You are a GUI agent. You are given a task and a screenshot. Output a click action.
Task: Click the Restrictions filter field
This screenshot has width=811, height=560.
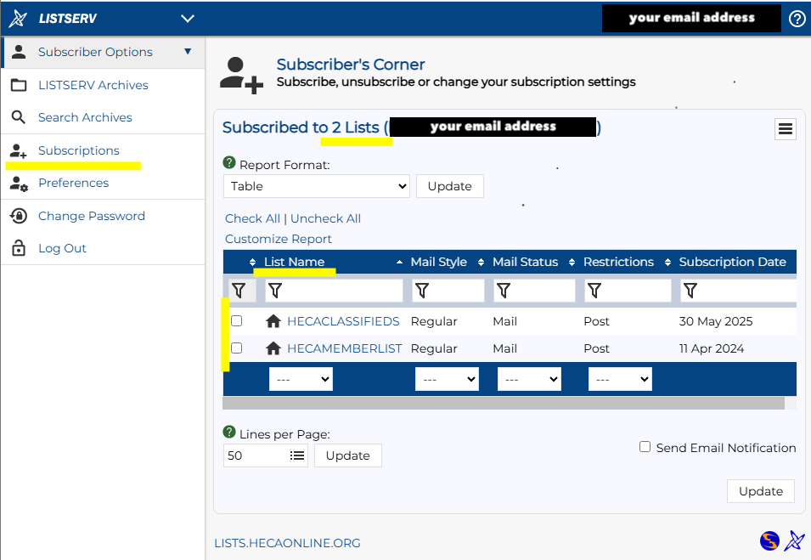click(628, 291)
